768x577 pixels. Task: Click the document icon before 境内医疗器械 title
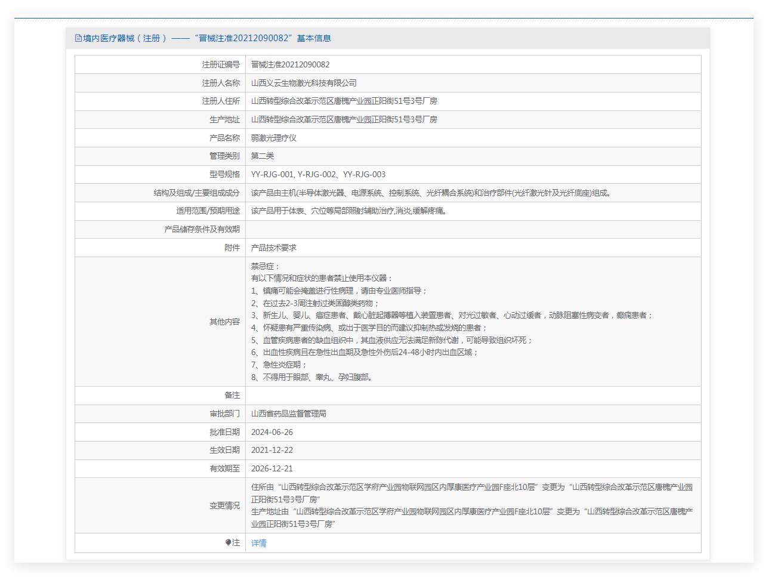[78, 38]
